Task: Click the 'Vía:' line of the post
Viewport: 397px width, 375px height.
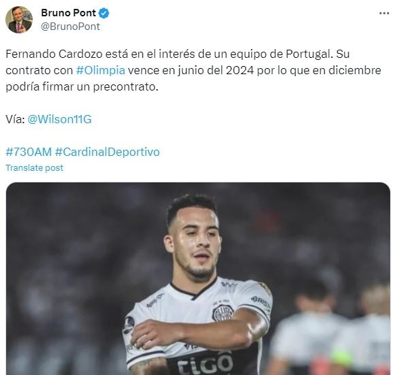Action: [x=48, y=119]
